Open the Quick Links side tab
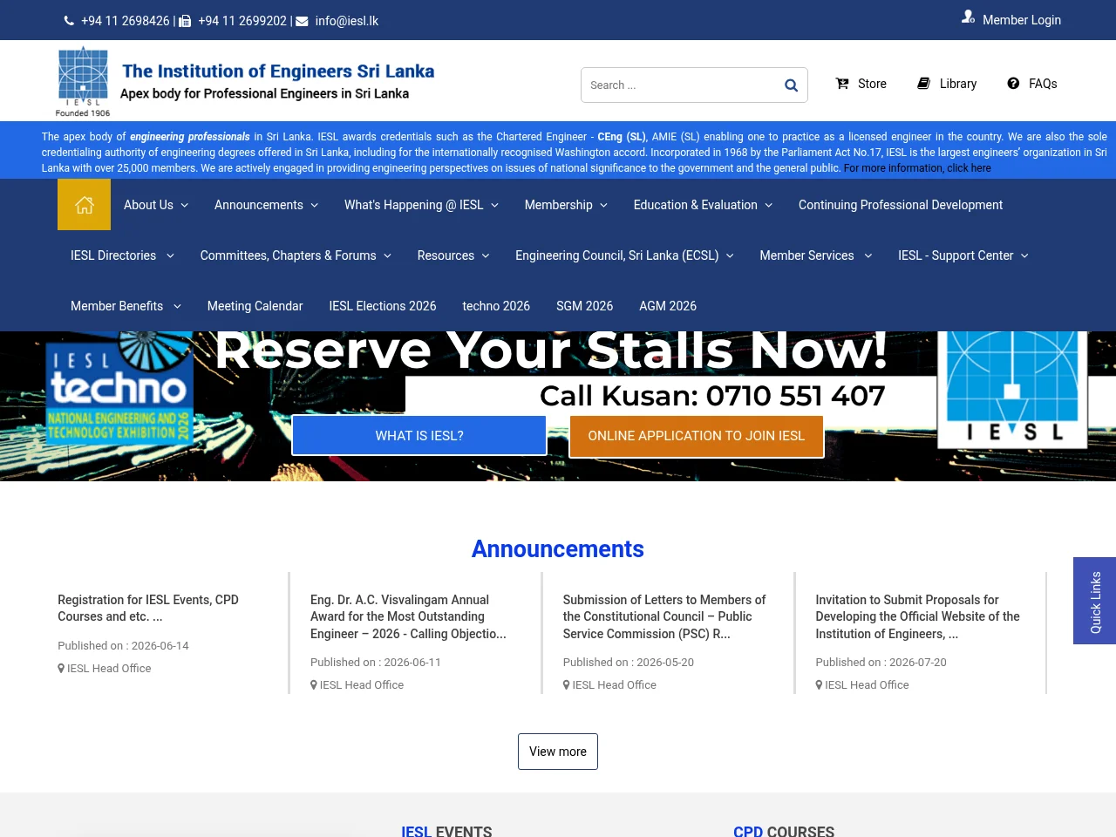Viewport: 1116px width, 837px height. 1095,601
